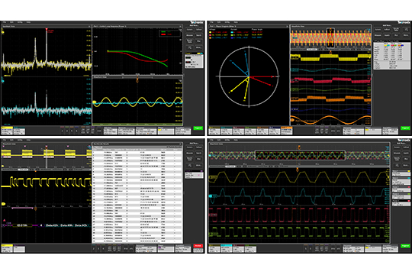Open the Help menu above the Phasor Diagram
Viewport: 412px width, 275px height.
click(x=236, y=22)
